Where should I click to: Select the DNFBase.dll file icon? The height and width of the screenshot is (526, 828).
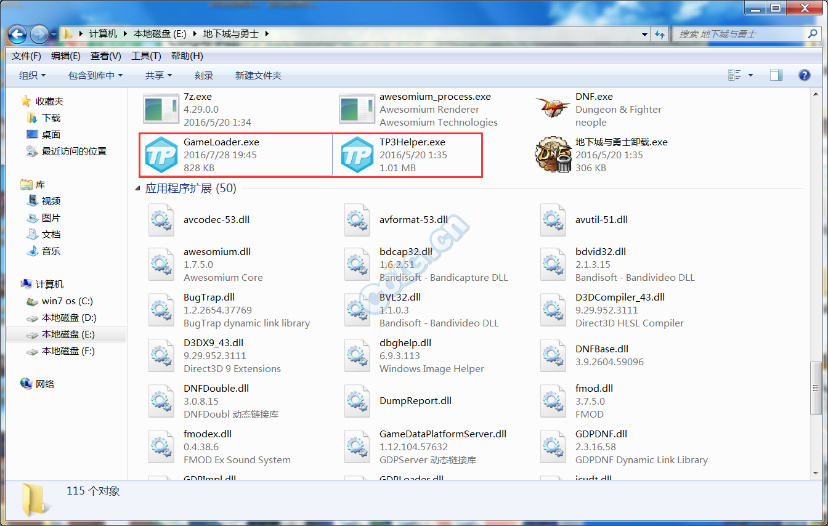point(553,355)
